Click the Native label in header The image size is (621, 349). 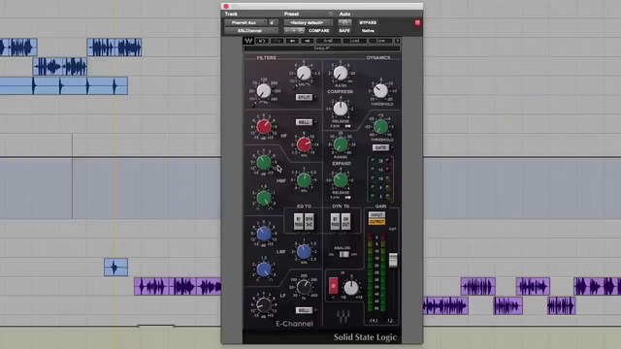click(x=368, y=30)
